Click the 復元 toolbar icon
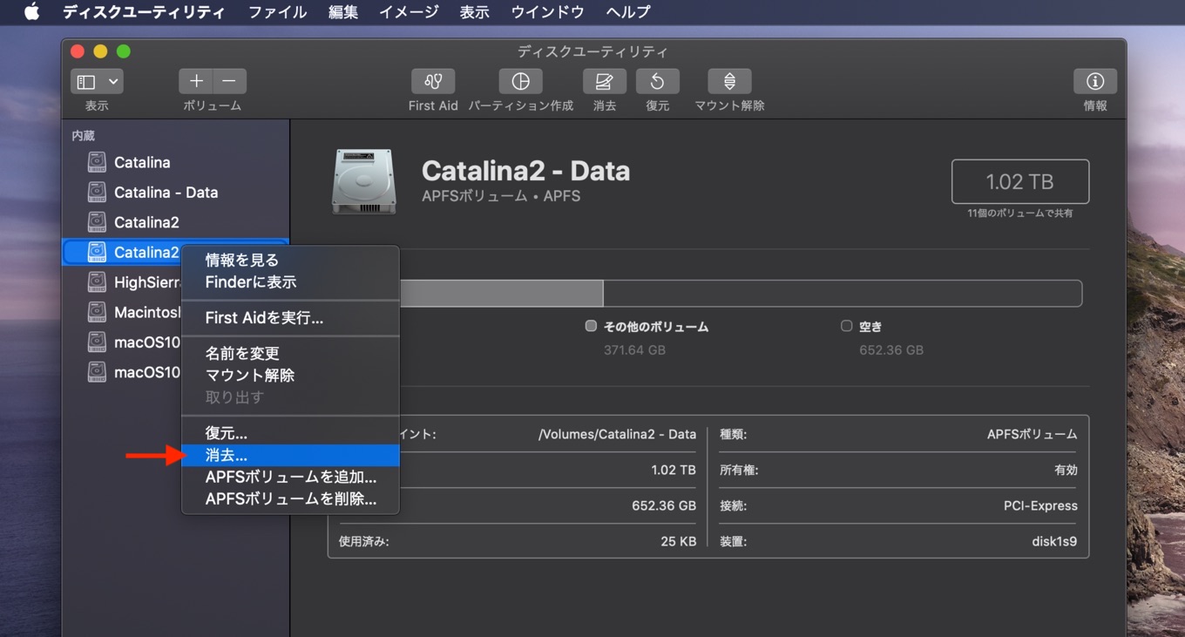 (658, 81)
